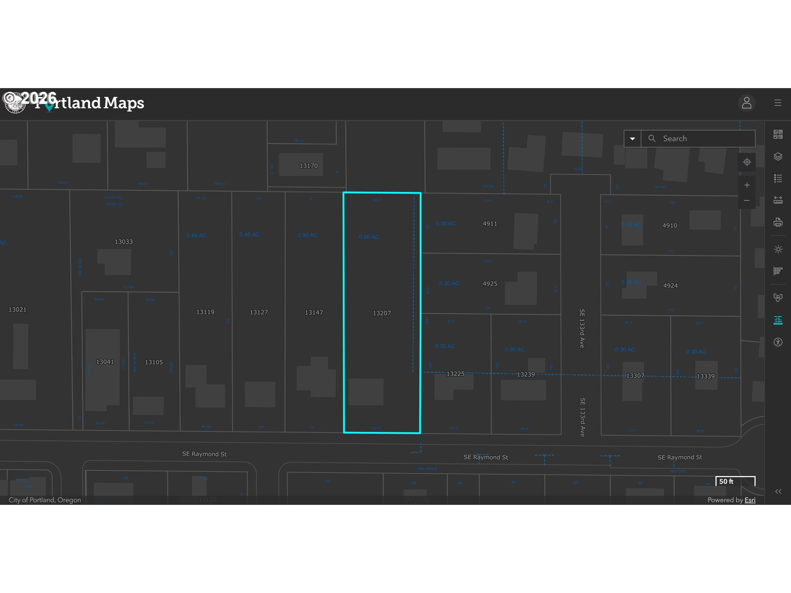Click parcel 13307 label
The image size is (791, 593).
tap(635, 376)
